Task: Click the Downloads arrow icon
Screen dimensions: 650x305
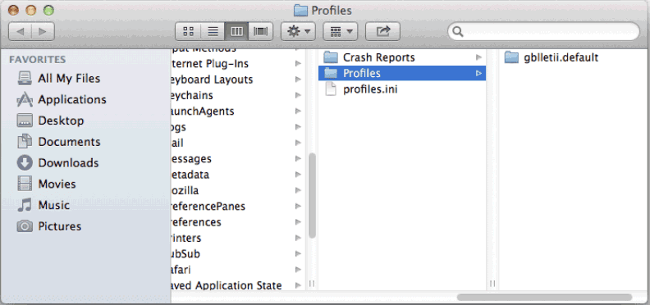Action: click(25, 163)
